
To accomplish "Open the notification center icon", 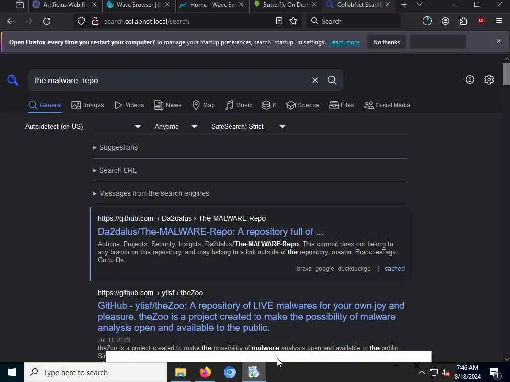I will click(x=494, y=372).
